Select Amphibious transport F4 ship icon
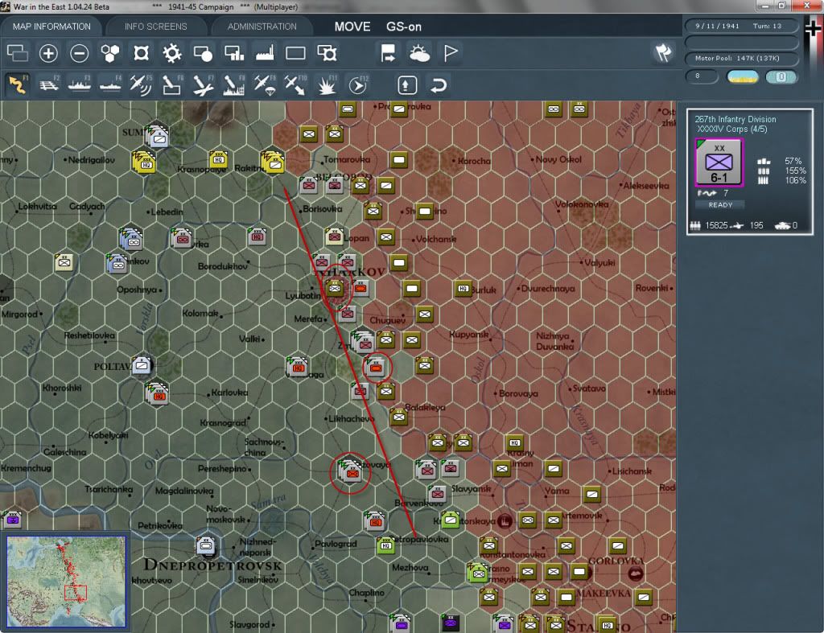 click(x=110, y=85)
